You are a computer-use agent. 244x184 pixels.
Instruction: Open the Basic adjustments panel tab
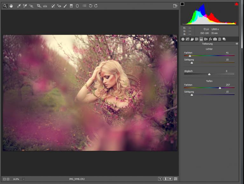[183, 39]
